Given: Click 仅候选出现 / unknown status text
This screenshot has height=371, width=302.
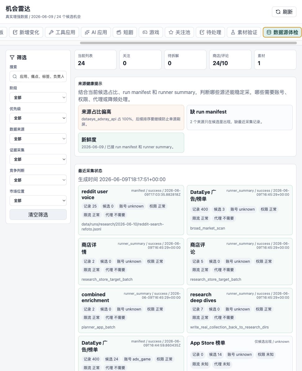Looking at the screenshot, I should [272, 342].
